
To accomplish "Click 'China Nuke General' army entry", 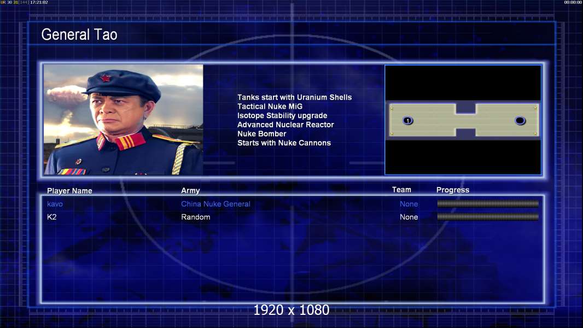I will coord(215,204).
